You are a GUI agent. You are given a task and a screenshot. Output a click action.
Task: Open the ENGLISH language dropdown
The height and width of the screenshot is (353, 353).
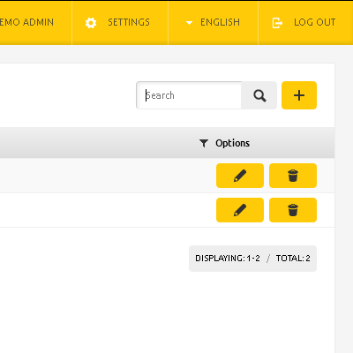click(213, 23)
